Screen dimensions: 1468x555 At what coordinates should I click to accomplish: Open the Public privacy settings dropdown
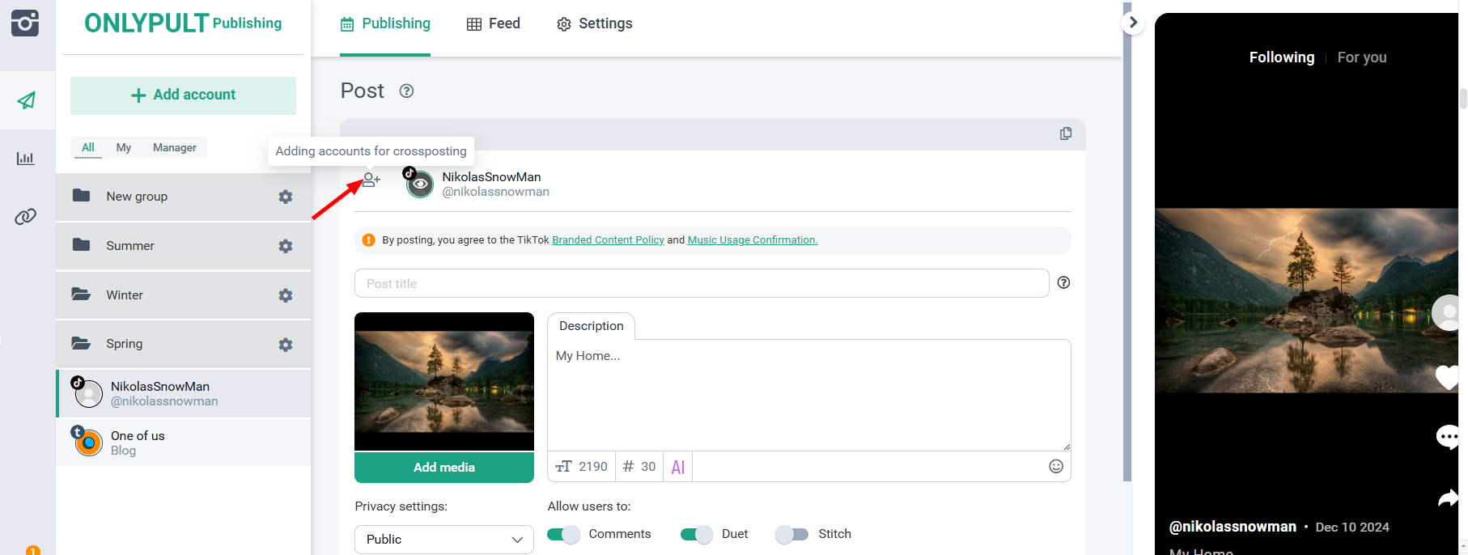click(x=443, y=540)
